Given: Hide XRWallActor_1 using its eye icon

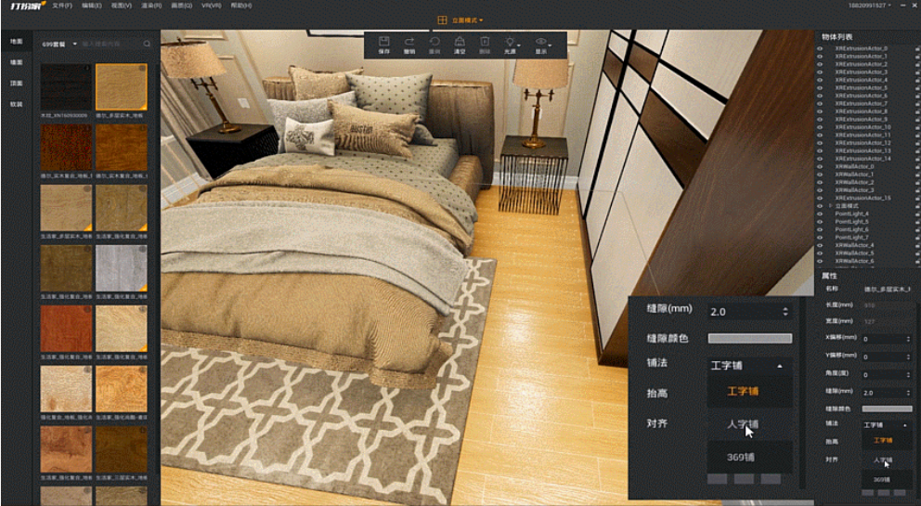Looking at the screenshot, I should [820, 175].
